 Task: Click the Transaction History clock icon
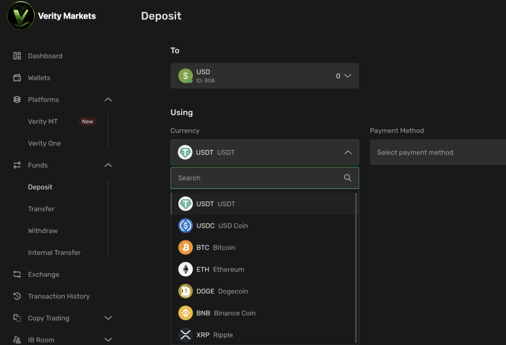17,296
